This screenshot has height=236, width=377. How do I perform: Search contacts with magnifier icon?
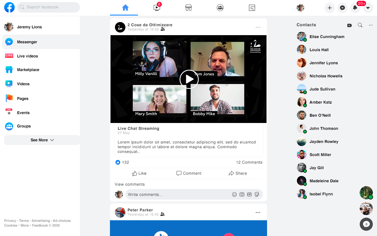click(360, 25)
